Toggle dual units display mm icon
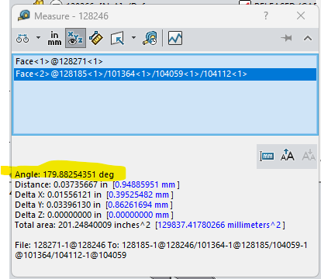321x279 pixels. pyautogui.click(x=267, y=156)
